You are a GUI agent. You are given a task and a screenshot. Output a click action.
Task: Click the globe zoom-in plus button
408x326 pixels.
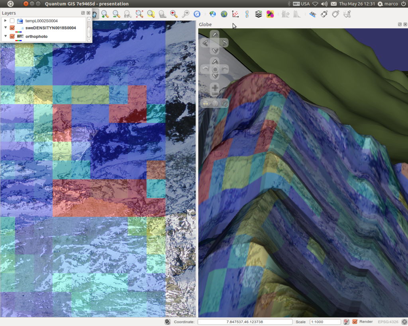click(x=215, y=88)
